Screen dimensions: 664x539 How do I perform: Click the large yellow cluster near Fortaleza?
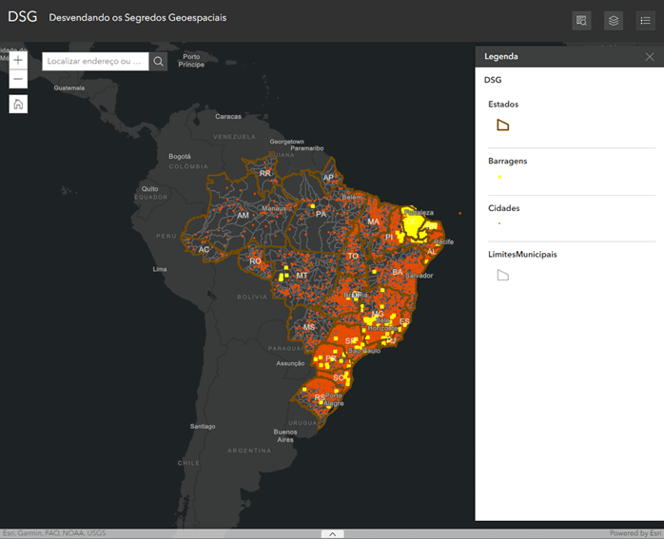(417, 226)
